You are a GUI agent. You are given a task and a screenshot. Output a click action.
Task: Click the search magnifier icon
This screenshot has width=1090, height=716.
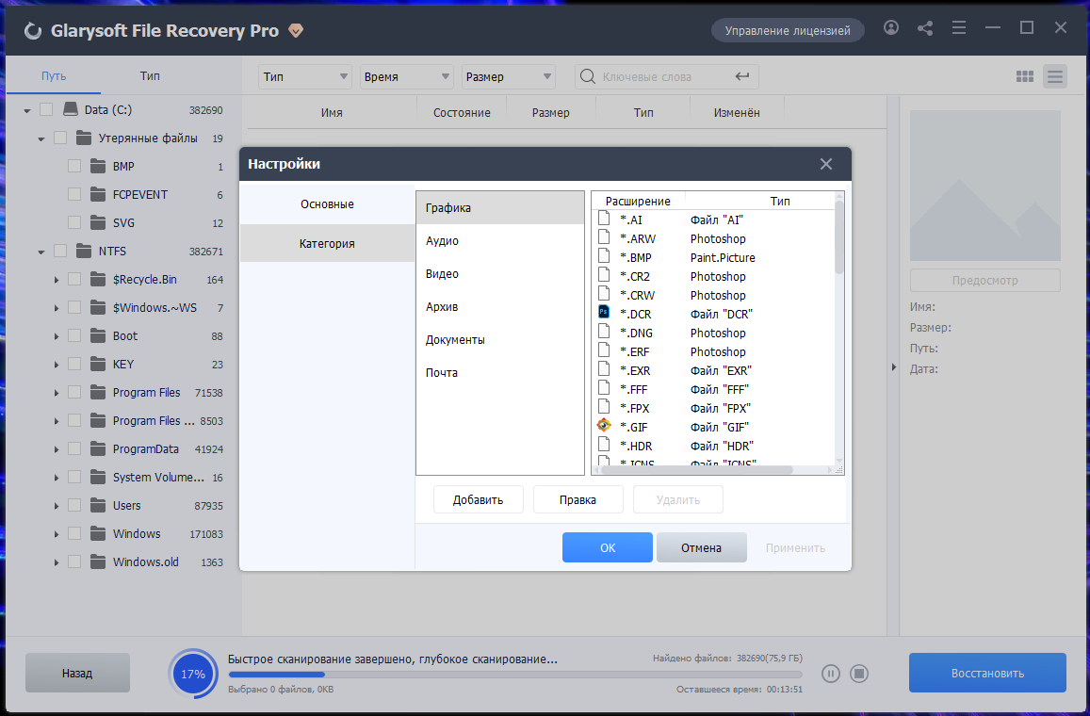pos(588,76)
